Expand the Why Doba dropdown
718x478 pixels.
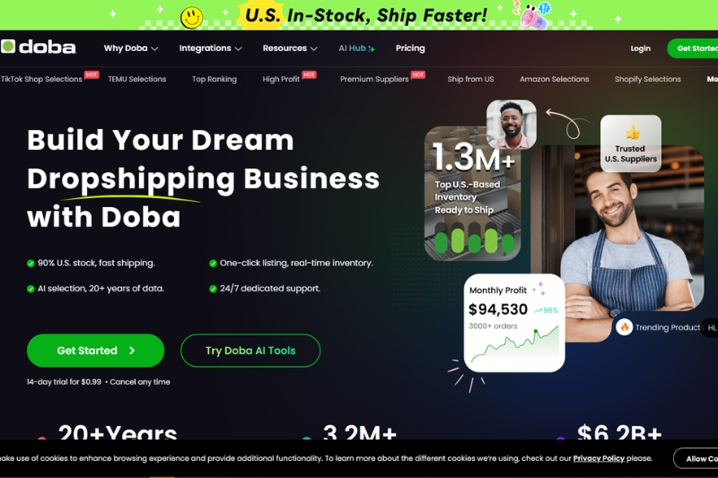(131, 48)
